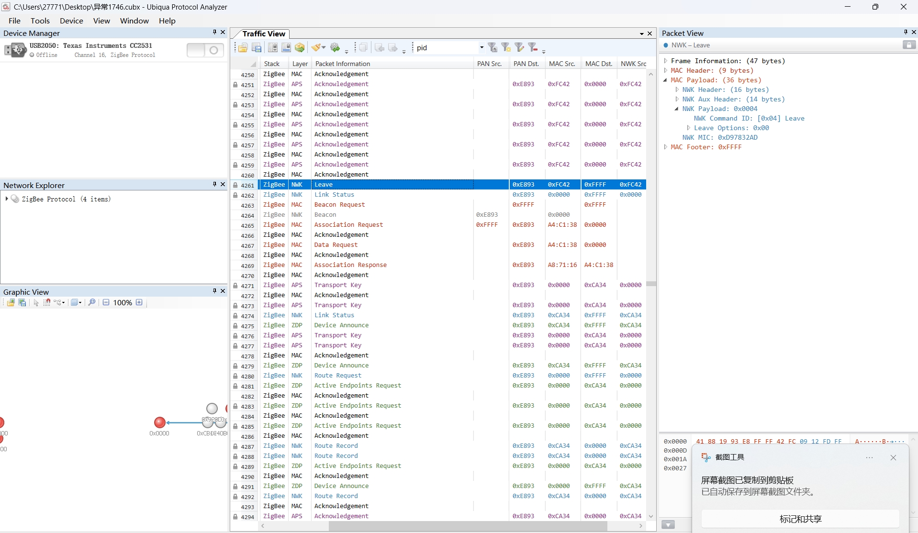Click the USB2050 device icon in Device Manager
The image size is (918, 533).
click(15, 50)
